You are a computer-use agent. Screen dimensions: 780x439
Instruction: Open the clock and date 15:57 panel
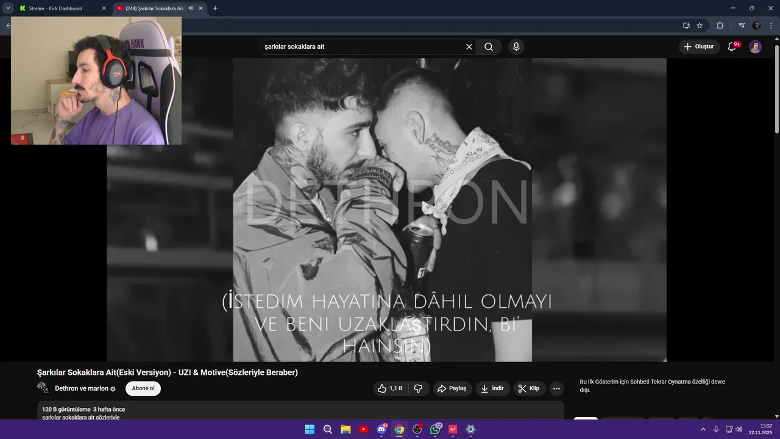tap(760, 429)
